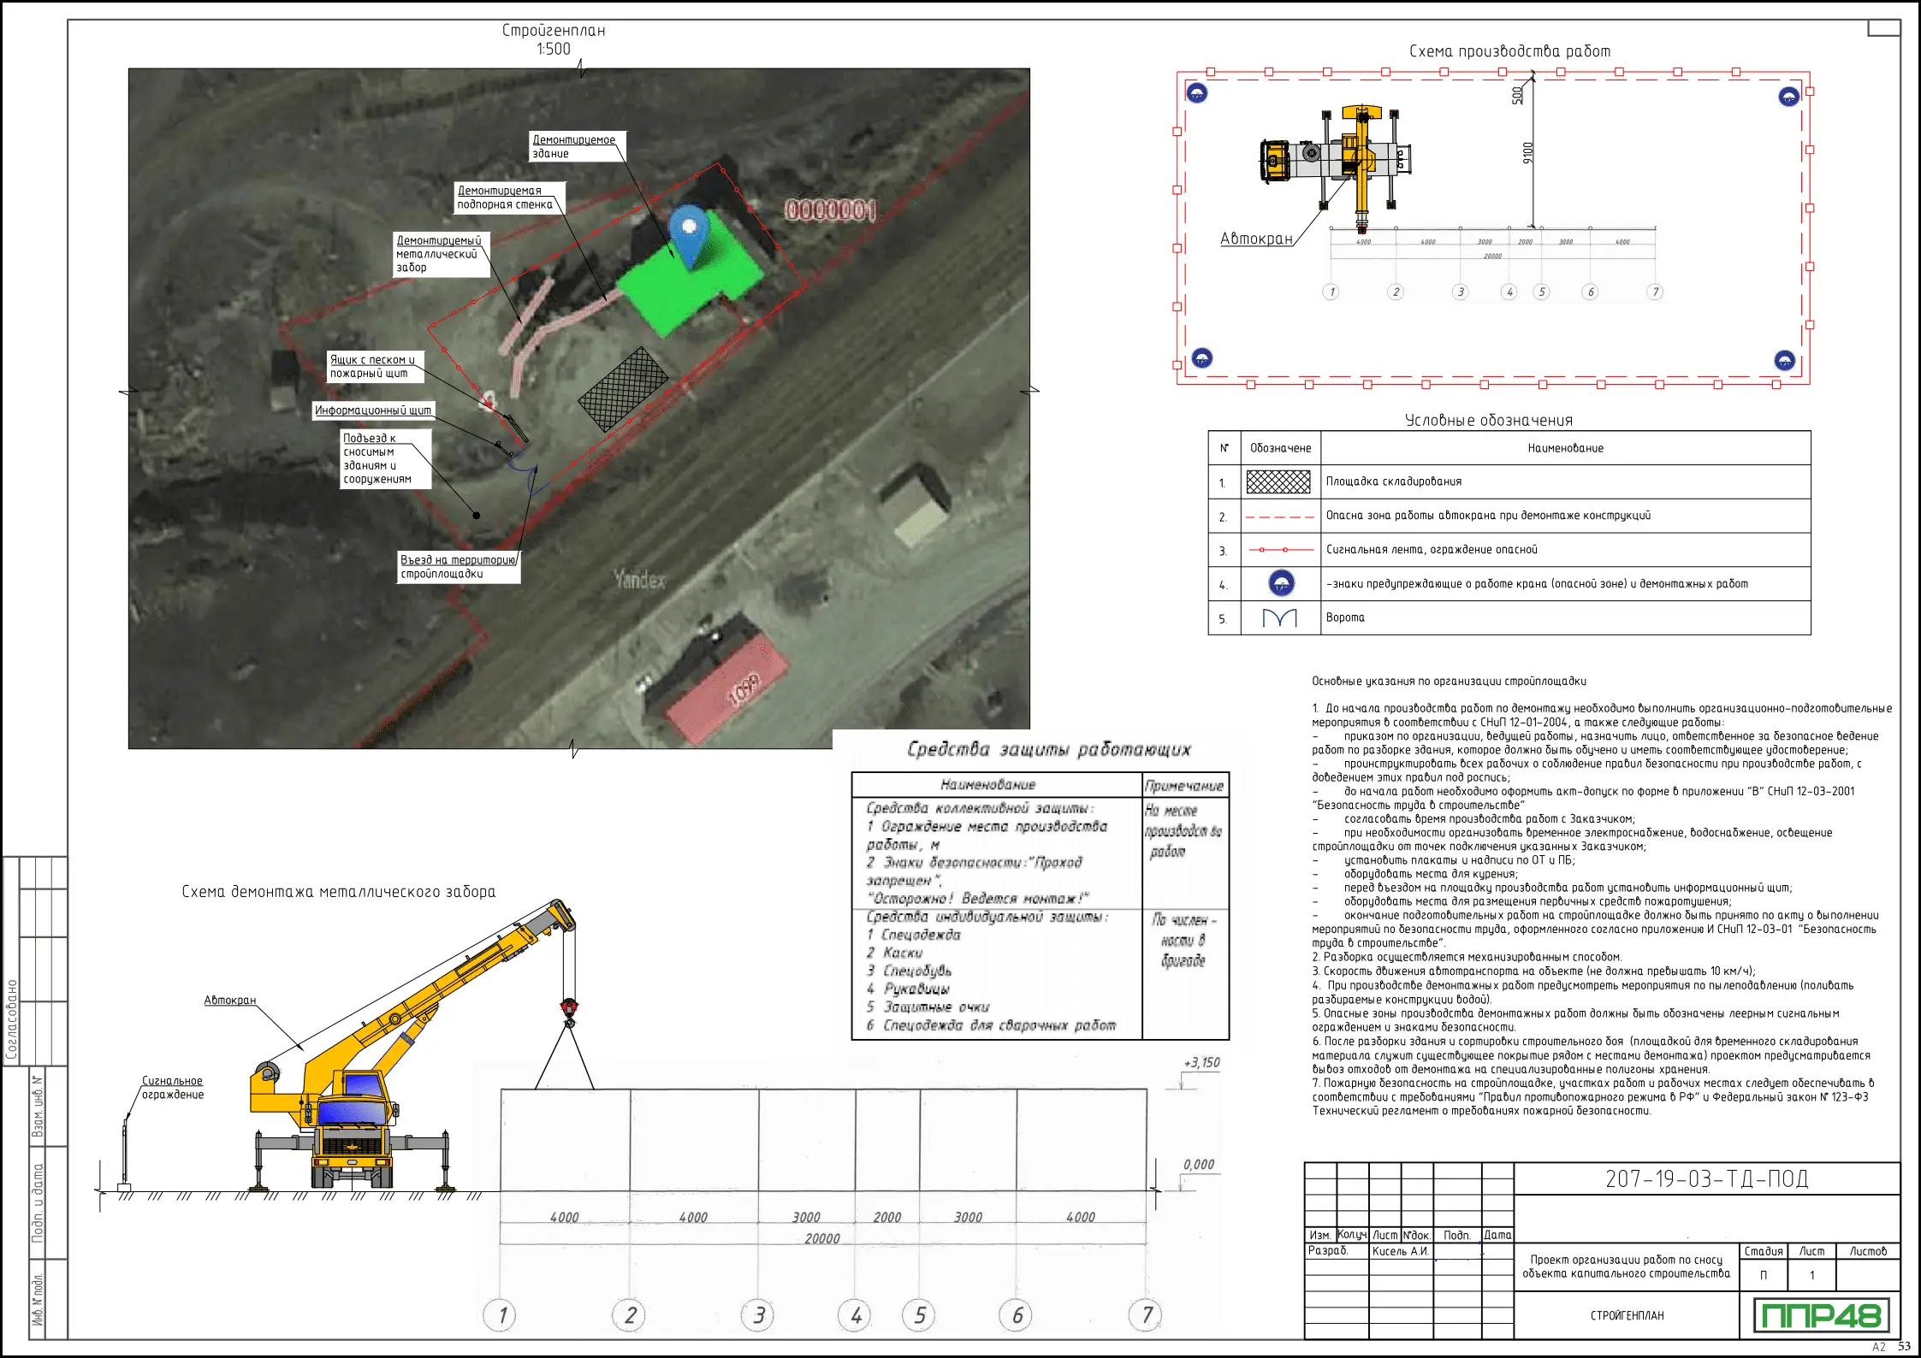Click the red 0000001 cadastral label
The height and width of the screenshot is (1358, 1921).
coord(830,210)
